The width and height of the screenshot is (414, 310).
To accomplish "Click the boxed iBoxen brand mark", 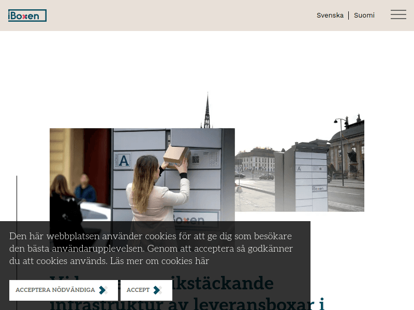I will pos(27,15).
